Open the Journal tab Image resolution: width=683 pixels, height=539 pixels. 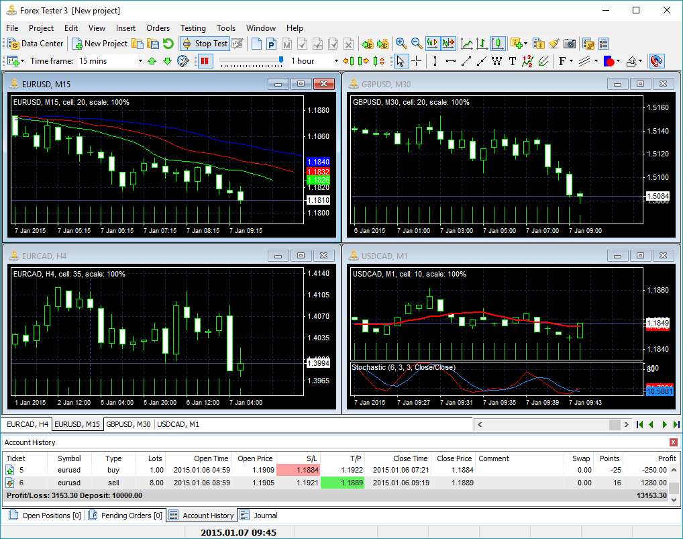click(x=259, y=516)
